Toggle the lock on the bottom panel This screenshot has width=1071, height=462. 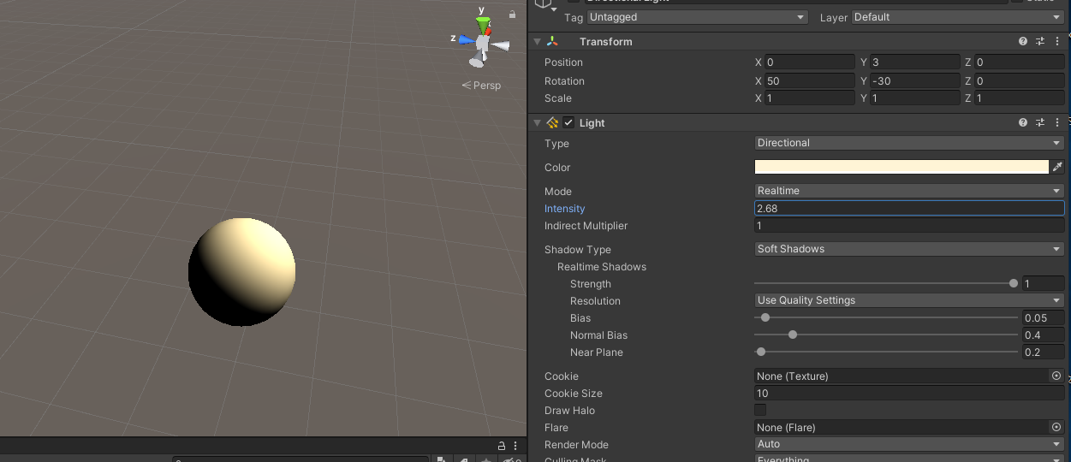click(x=502, y=447)
